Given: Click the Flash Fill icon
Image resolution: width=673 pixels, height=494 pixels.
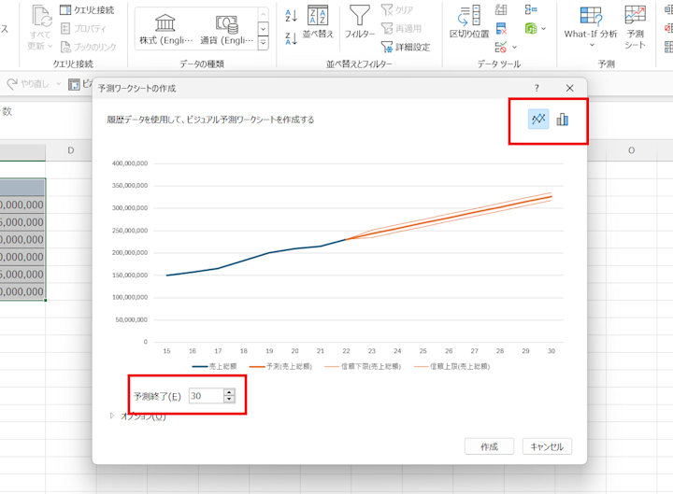Looking at the screenshot, I should [501, 9].
